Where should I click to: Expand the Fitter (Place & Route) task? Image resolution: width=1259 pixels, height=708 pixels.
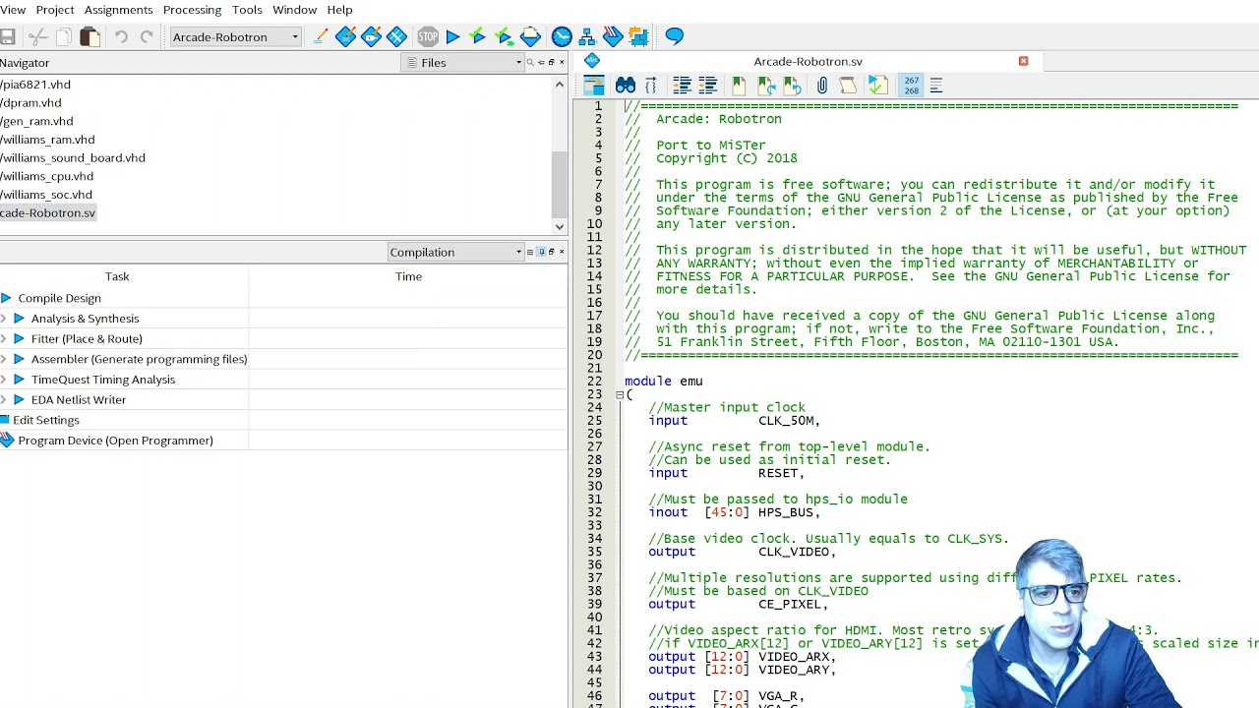point(4,339)
